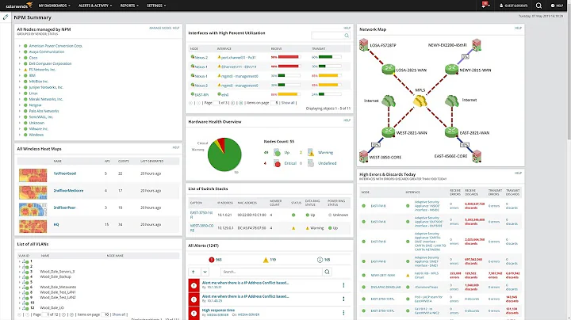
Task: Open kebab menu for High response time alert
Action: coord(343,313)
